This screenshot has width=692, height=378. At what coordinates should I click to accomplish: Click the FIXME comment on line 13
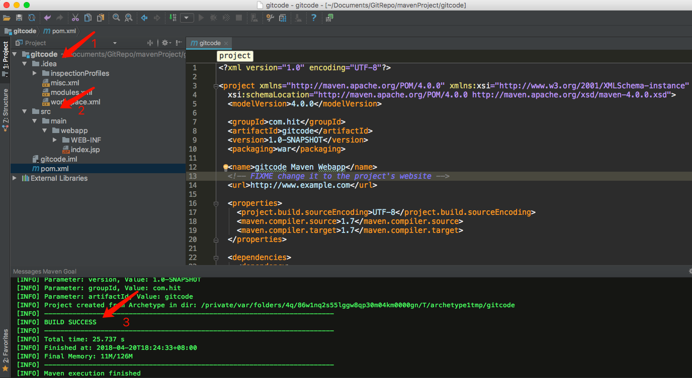click(338, 176)
